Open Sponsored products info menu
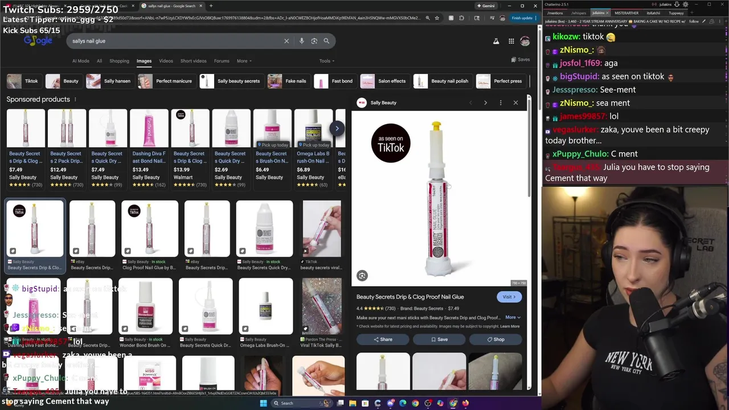729x410 pixels. point(75,99)
